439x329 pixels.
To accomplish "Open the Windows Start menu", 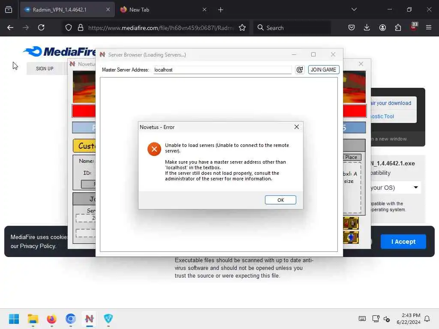I will tap(14, 319).
